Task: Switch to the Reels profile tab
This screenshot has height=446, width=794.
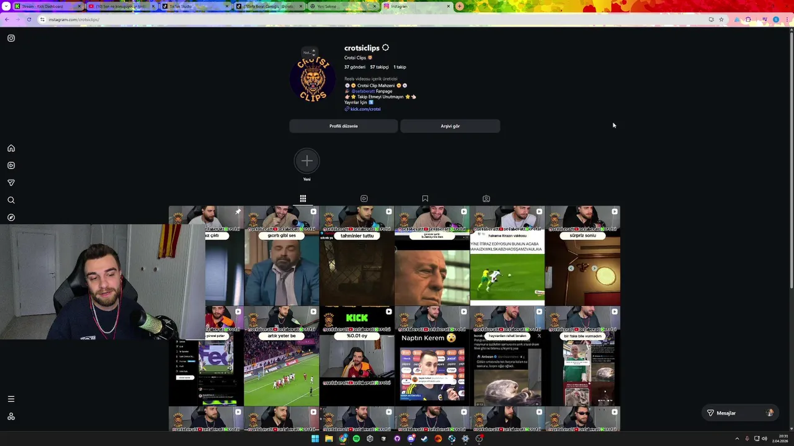Action: tap(364, 198)
